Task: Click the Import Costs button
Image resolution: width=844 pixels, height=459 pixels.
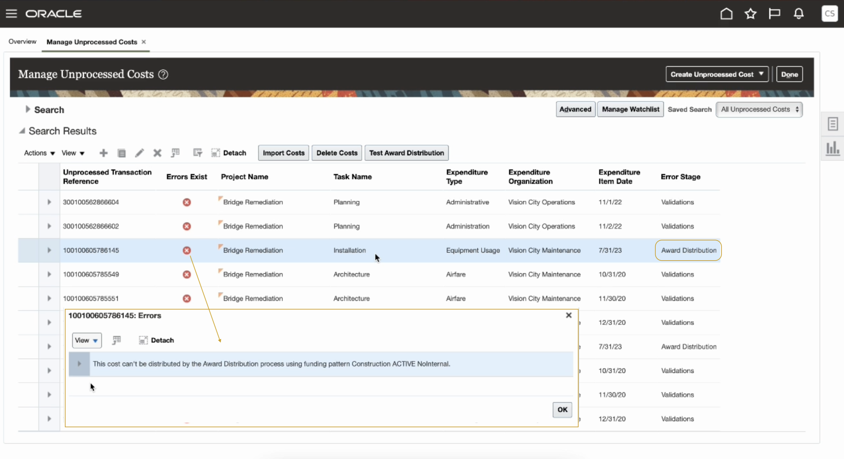Action: (283, 153)
